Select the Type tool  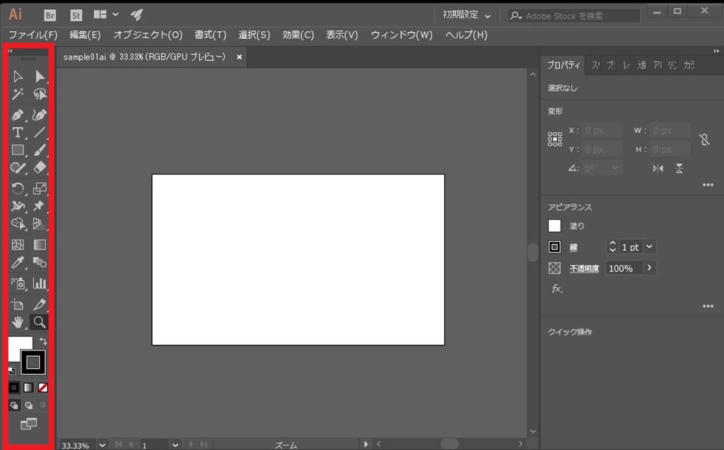(18, 132)
